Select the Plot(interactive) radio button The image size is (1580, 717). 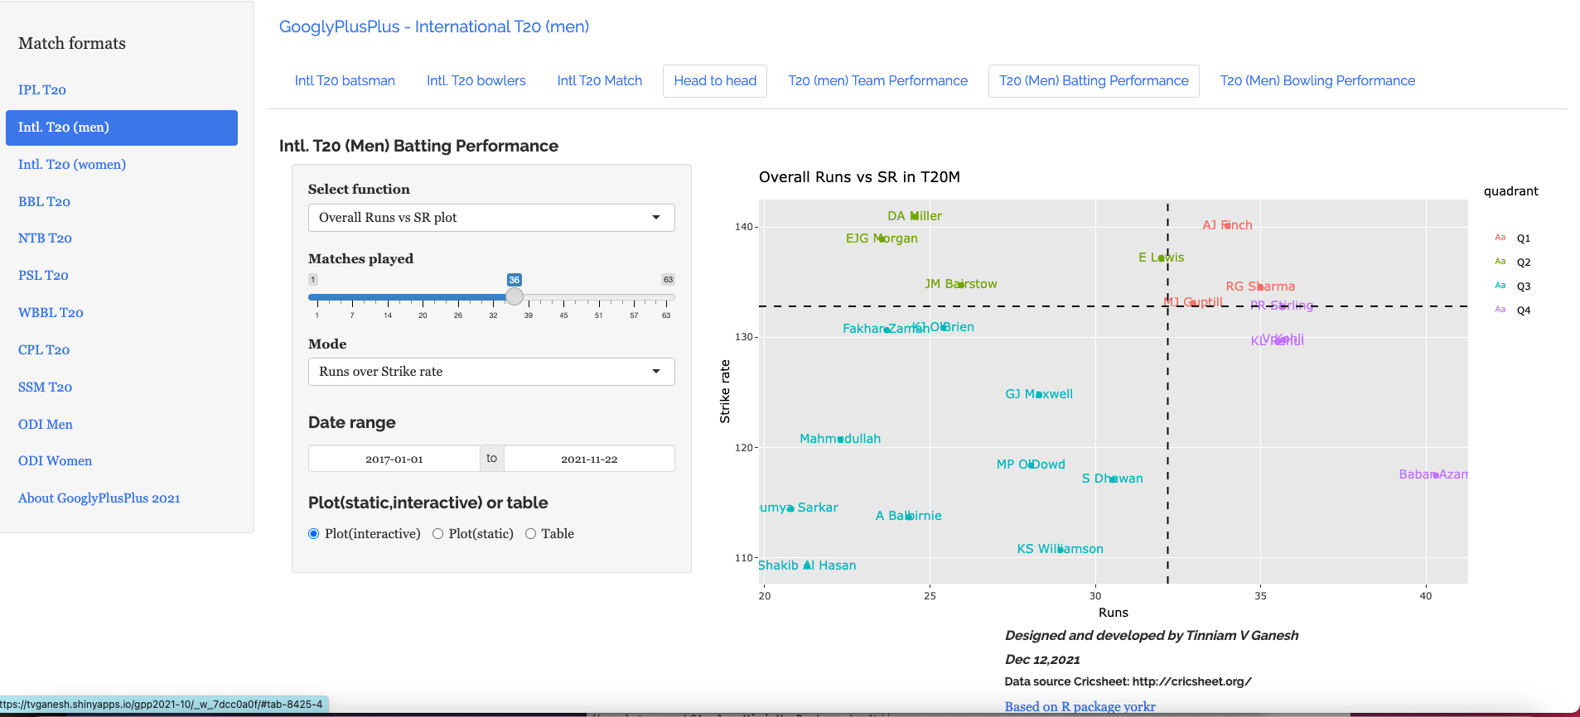point(314,534)
